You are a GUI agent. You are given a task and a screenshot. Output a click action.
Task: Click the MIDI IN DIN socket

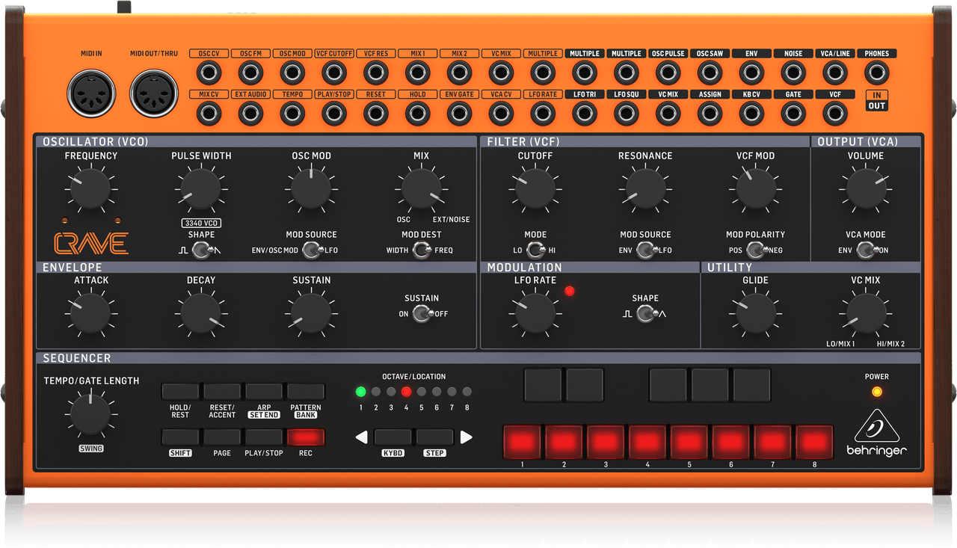tap(92, 94)
